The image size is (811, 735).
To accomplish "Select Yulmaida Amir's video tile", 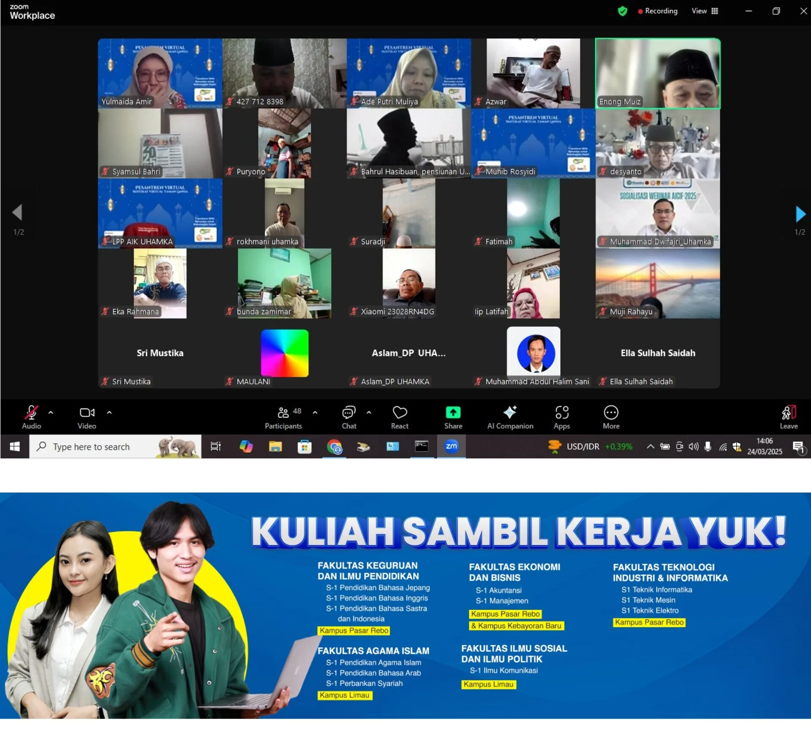I will 160,73.
